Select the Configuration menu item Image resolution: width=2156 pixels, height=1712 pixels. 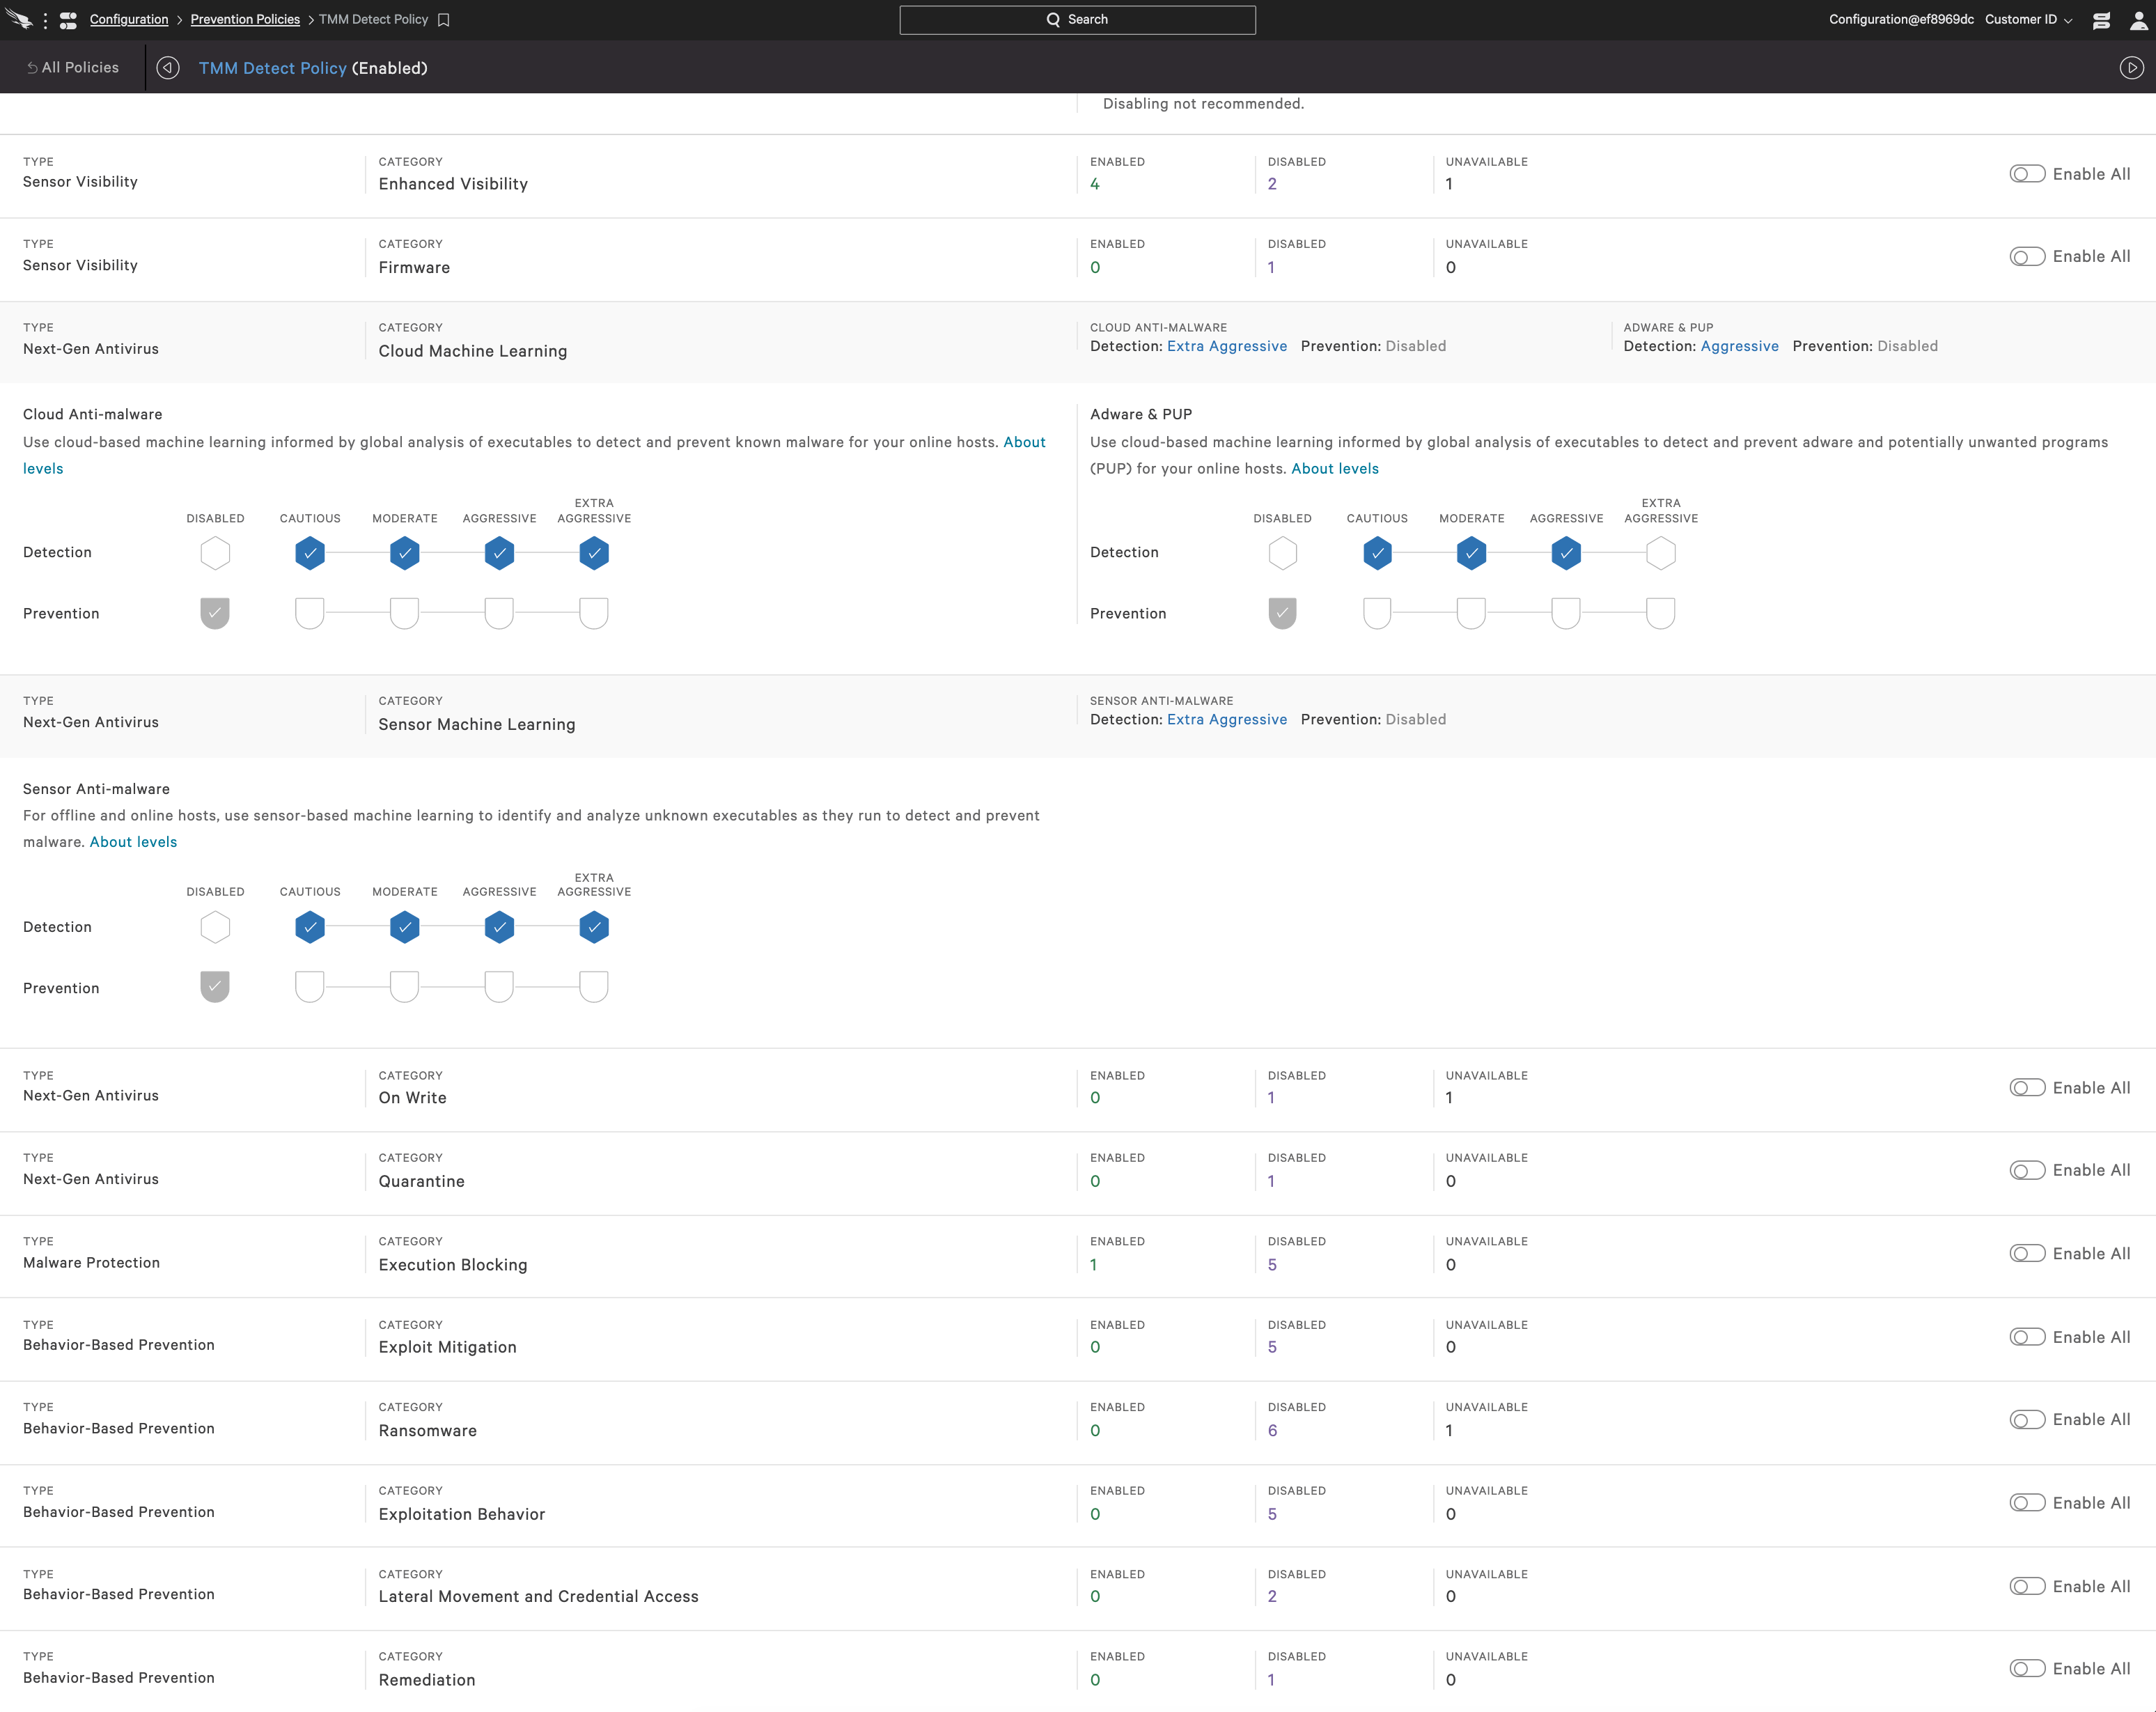130,20
